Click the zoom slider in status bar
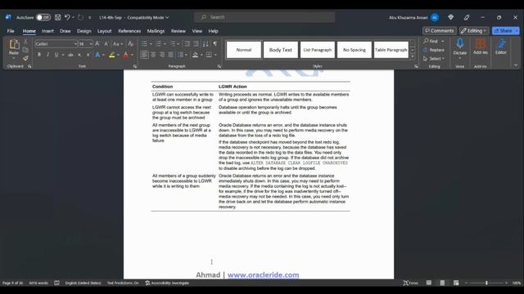The width and height of the screenshot is (524, 294). click(x=486, y=283)
